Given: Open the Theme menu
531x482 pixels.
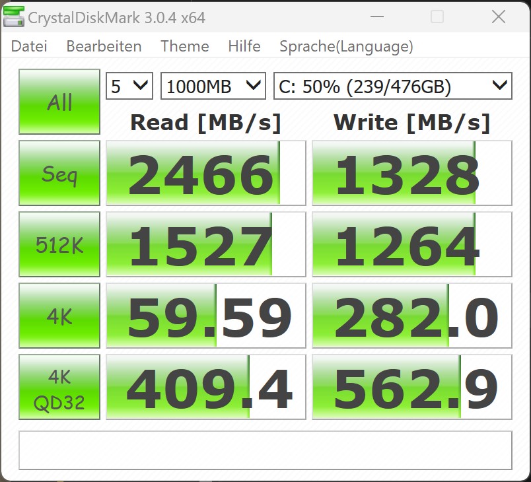Looking at the screenshot, I should (x=184, y=46).
